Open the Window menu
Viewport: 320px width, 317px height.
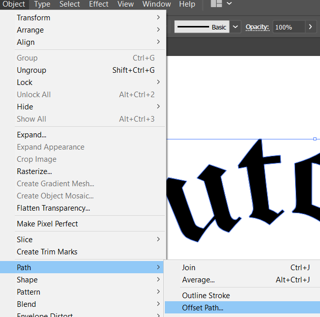coord(156,4)
